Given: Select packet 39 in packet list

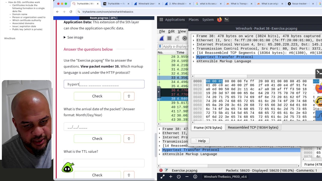Looking at the screenshot, I should (x=173, y=103).
